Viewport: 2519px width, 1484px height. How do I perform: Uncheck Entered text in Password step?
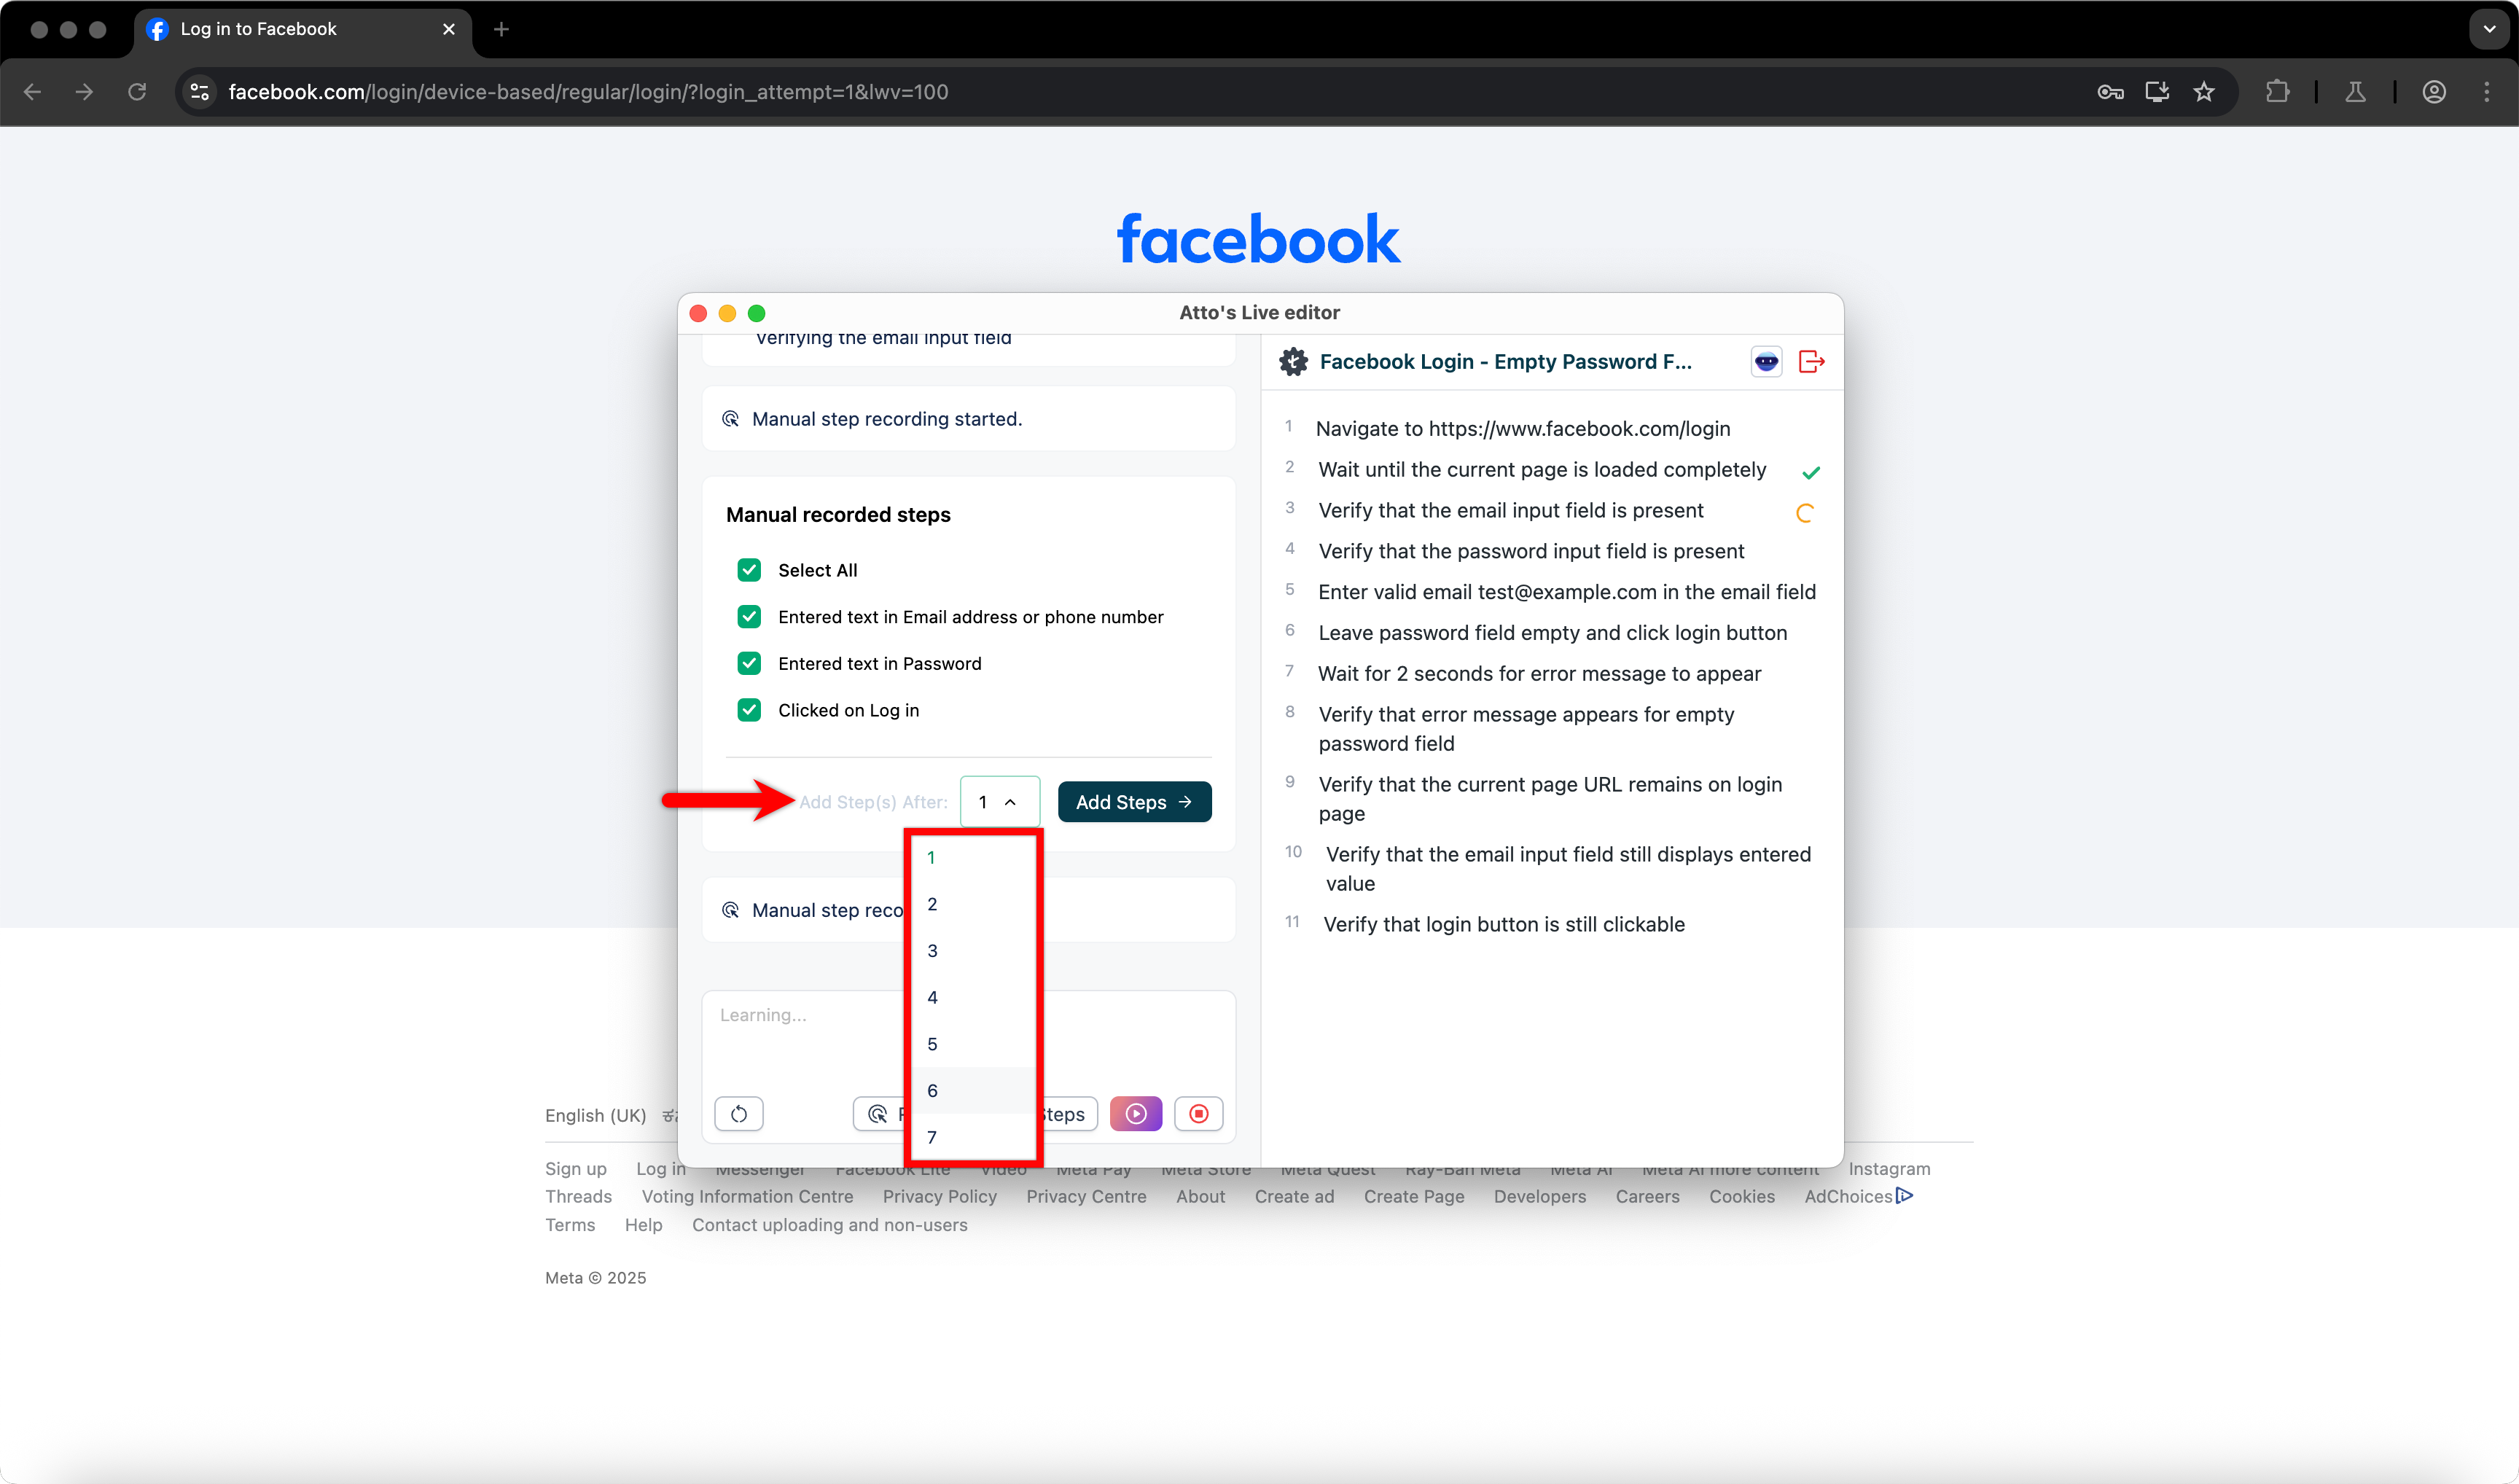pyautogui.click(x=749, y=663)
